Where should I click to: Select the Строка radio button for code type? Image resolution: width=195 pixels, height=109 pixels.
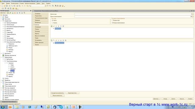(52, 23)
